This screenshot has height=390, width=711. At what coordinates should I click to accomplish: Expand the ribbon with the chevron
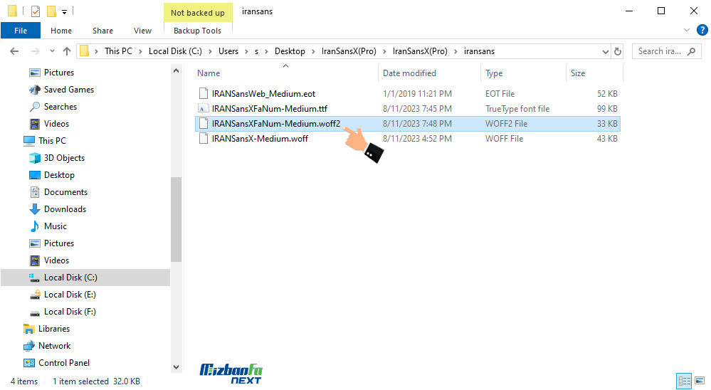point(687,31)
